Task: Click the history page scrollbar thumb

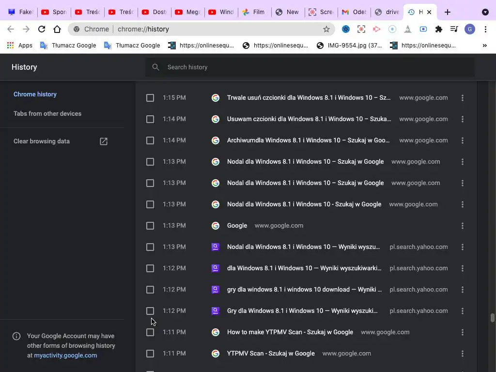Action: click(492, 318)
